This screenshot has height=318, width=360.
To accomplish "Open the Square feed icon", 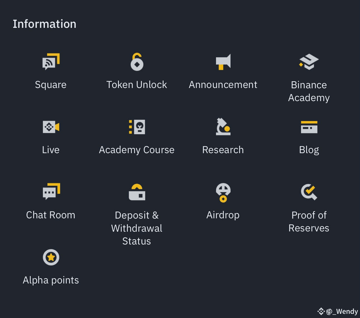I will coord(51,62).
